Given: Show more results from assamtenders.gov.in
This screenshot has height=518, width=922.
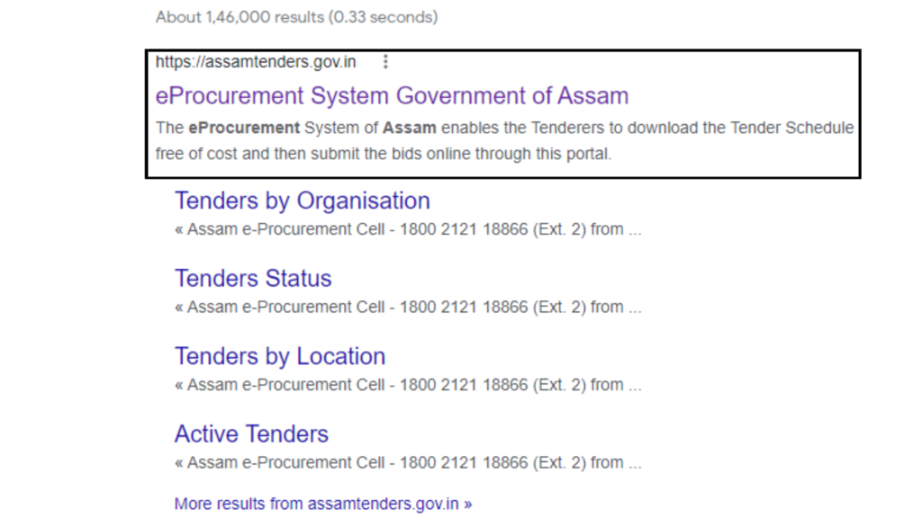Looking at the screenshot, I should click(322, 504).
